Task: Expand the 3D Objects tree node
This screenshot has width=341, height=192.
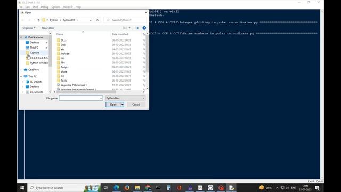Action: pyautogui.click(x=23, y=82)
